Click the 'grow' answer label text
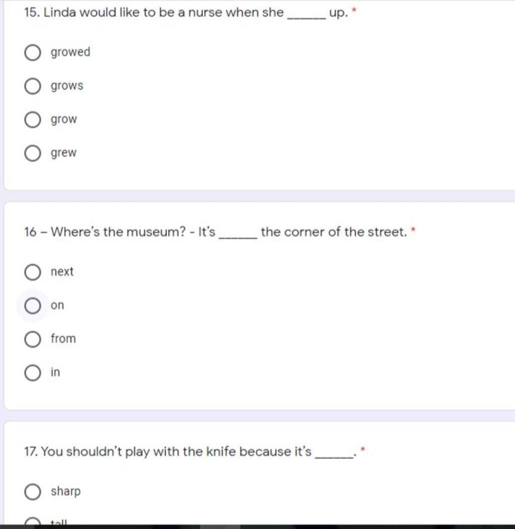 (x=64, y=119)
